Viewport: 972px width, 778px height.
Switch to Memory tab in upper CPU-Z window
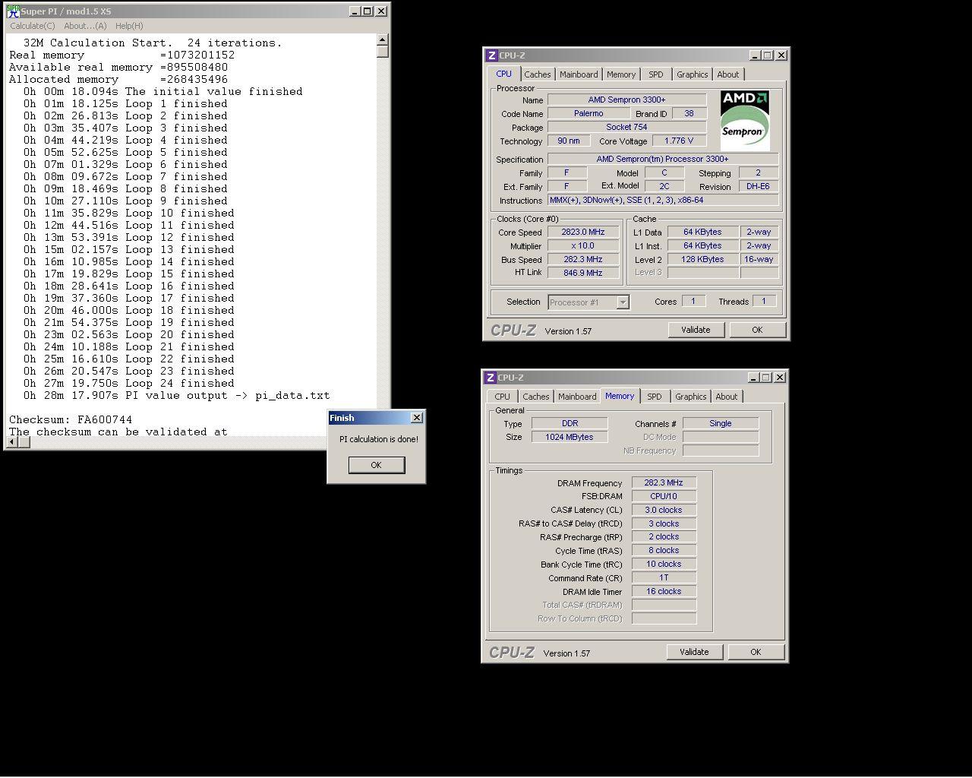pos(621,74)
